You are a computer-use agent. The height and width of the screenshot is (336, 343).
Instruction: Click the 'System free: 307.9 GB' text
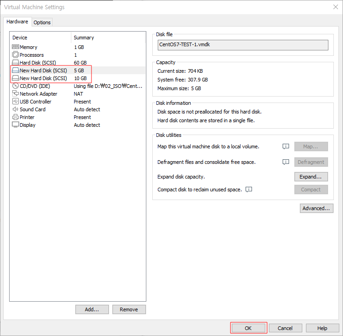coord(182,80)
